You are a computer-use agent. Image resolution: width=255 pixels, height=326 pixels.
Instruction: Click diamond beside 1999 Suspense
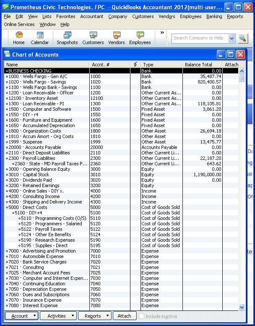pos(7,142)
